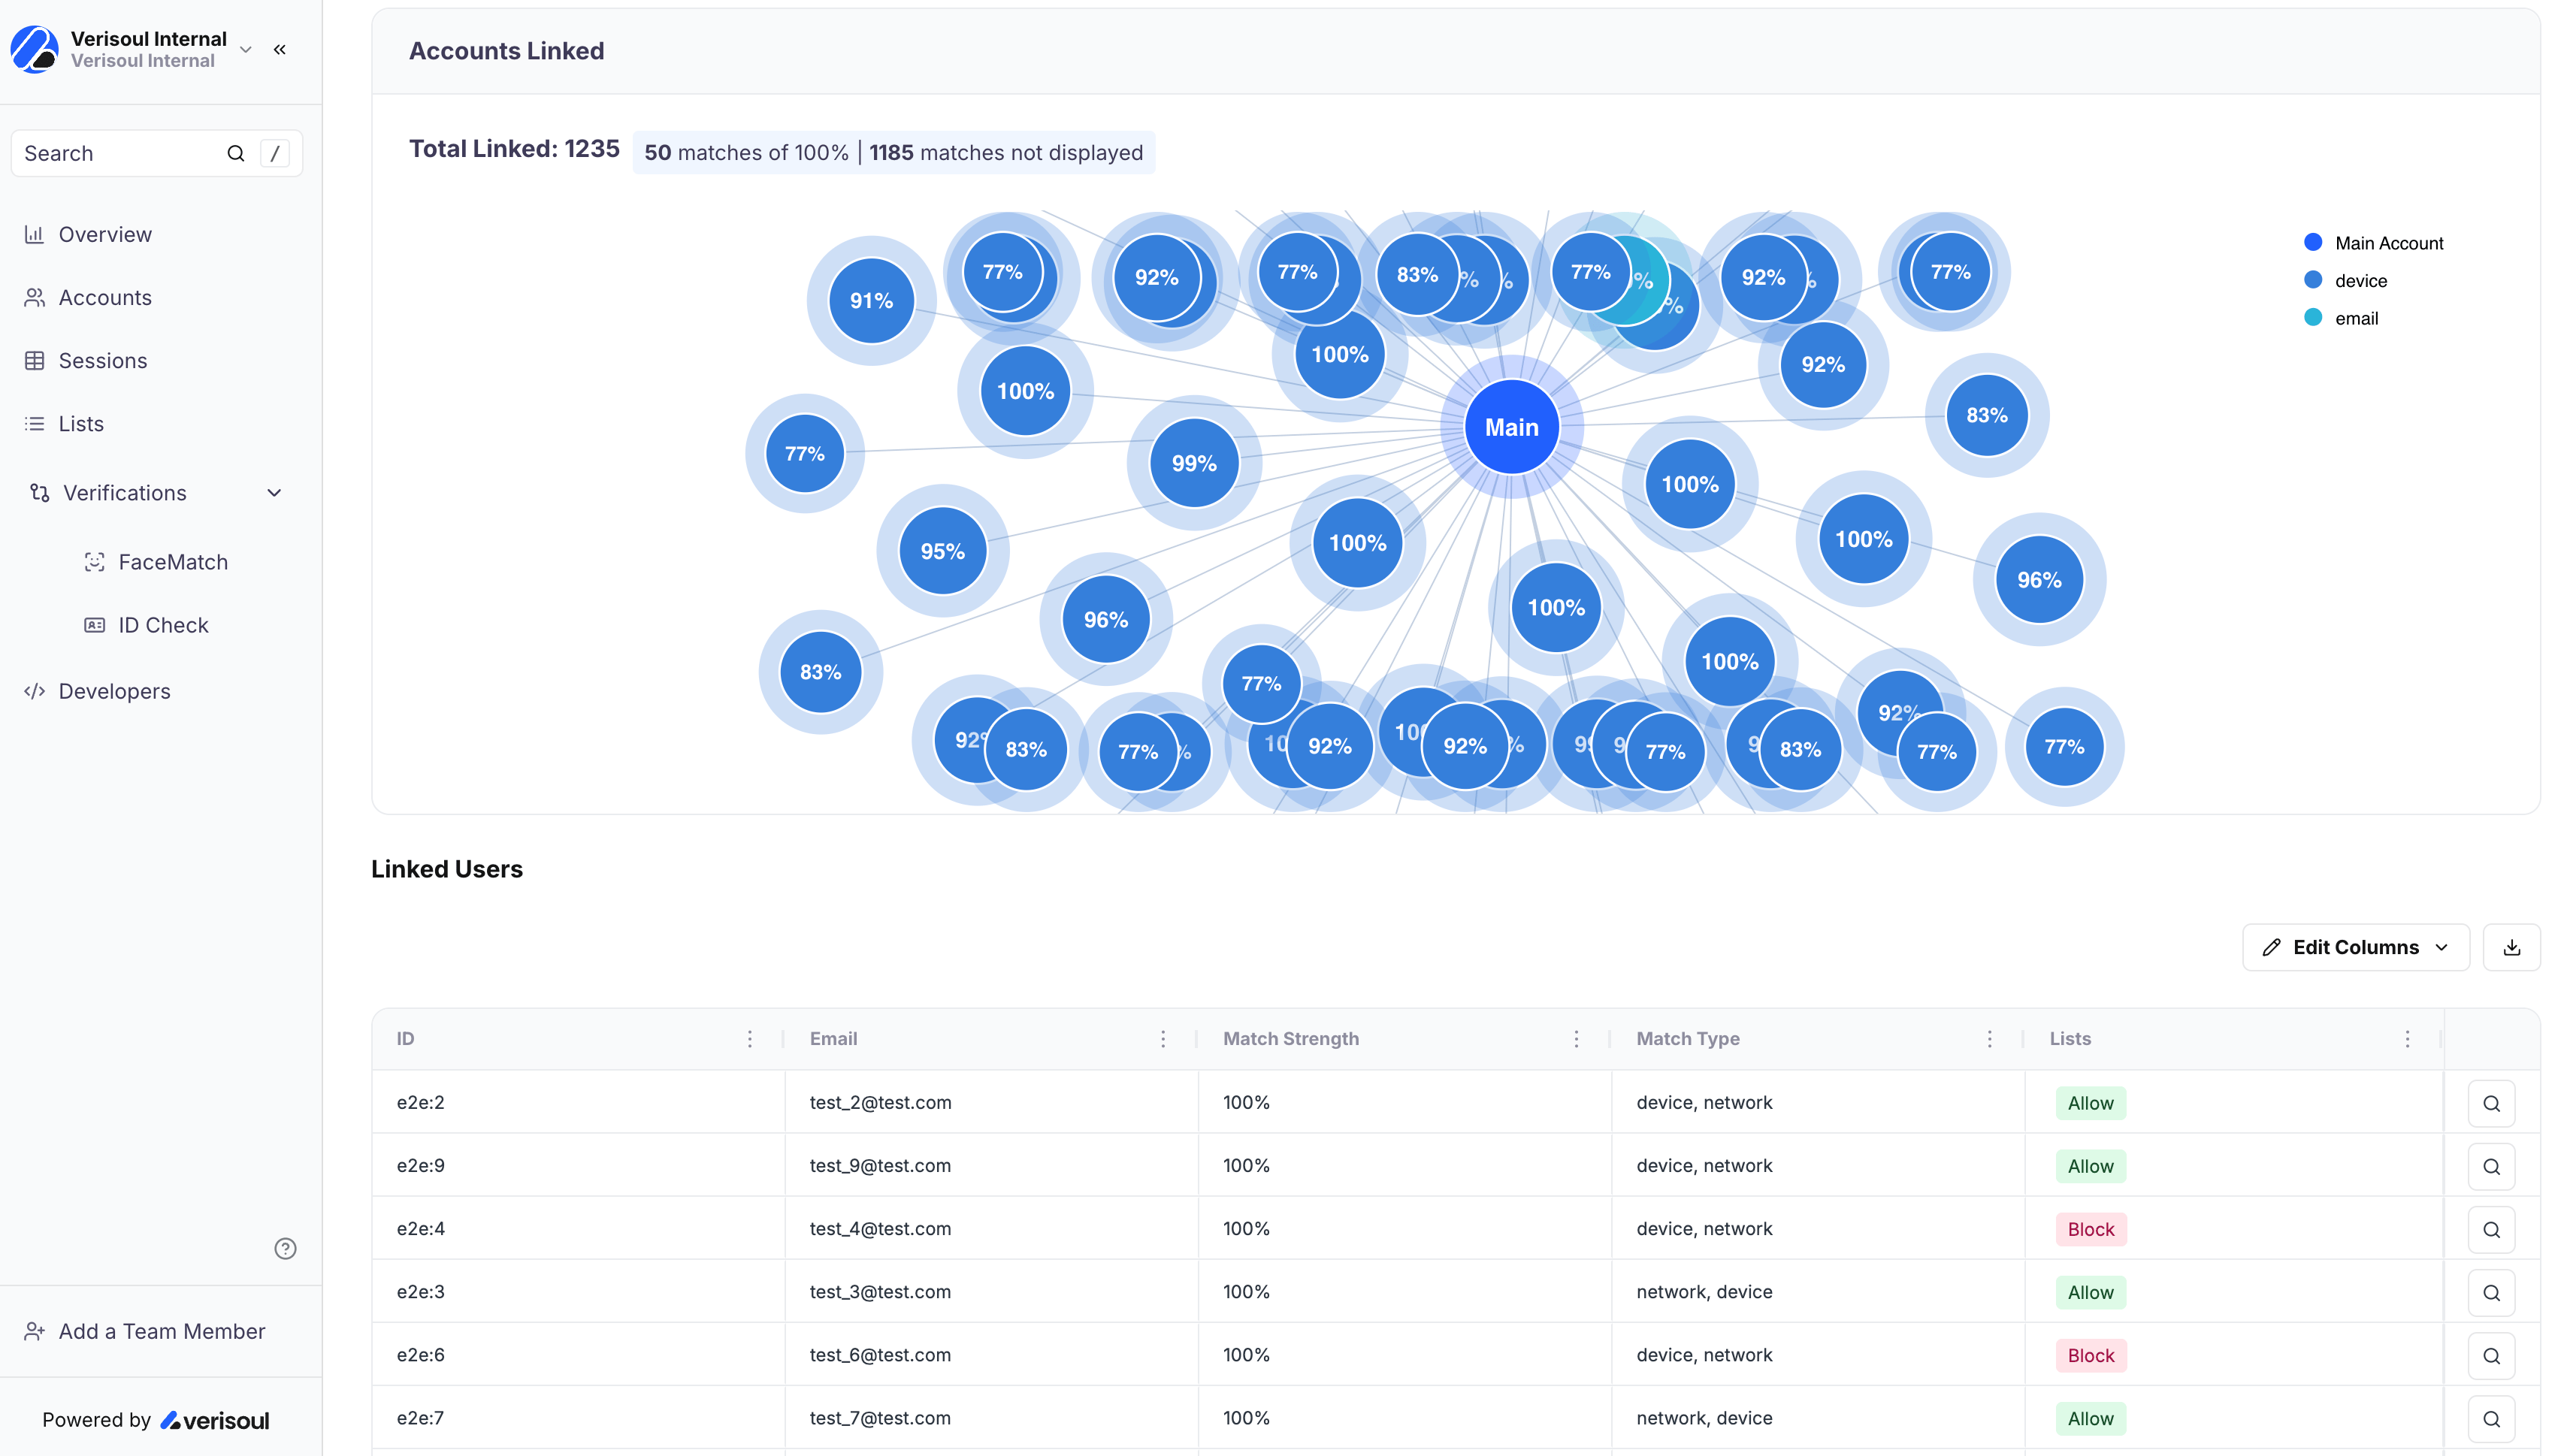2567x1456 pixels.
Task: View details for e2e:2 row magnifier
Action: pos(2491,1103)
